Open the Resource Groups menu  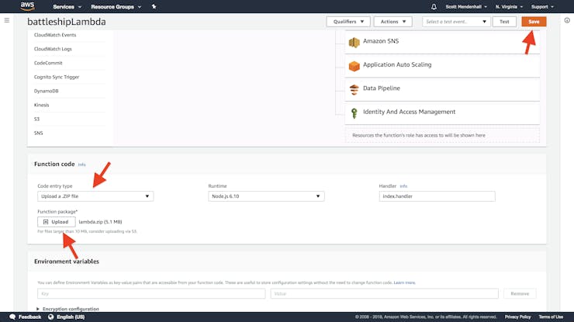pyautogui.click(x=116, y=6)
